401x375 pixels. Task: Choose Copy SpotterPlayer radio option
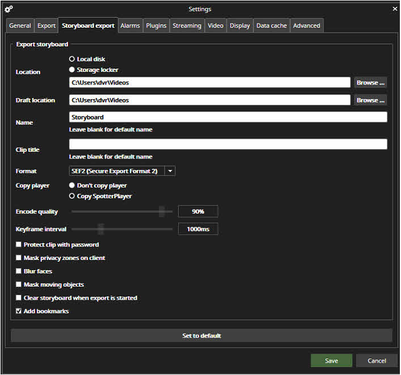(x=72, y=196)
